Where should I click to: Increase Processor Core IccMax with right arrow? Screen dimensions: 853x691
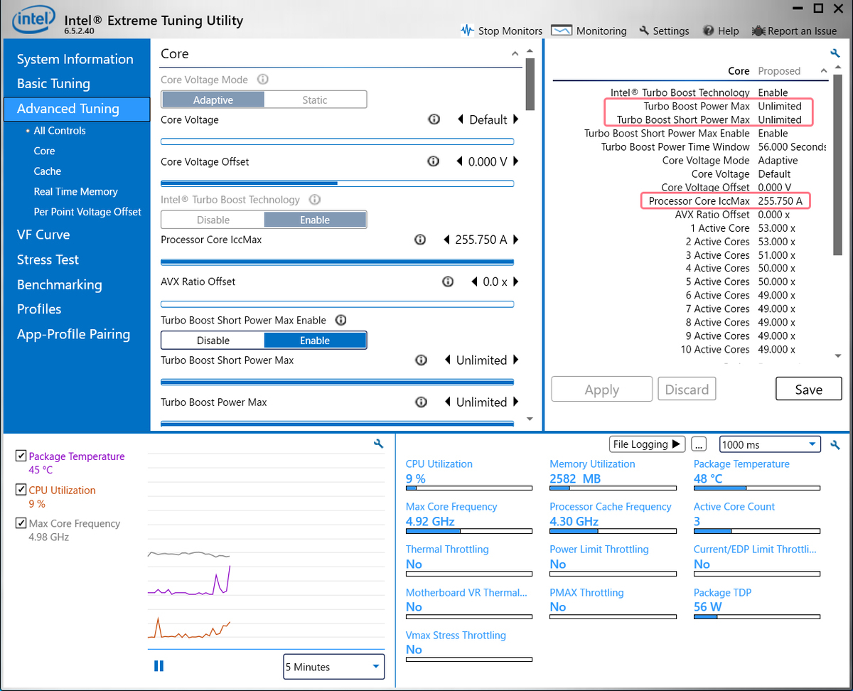(x=516, y=240)
